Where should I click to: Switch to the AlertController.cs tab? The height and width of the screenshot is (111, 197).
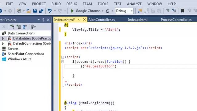tap(102, 20)
